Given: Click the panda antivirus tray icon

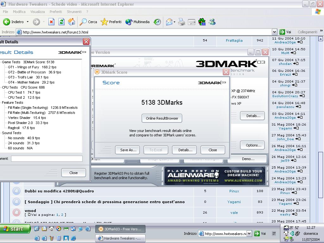Looking at the screenshot, I should point(286,234).
